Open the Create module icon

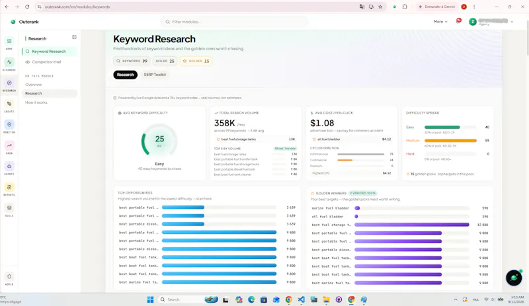(x=9, y=104)
